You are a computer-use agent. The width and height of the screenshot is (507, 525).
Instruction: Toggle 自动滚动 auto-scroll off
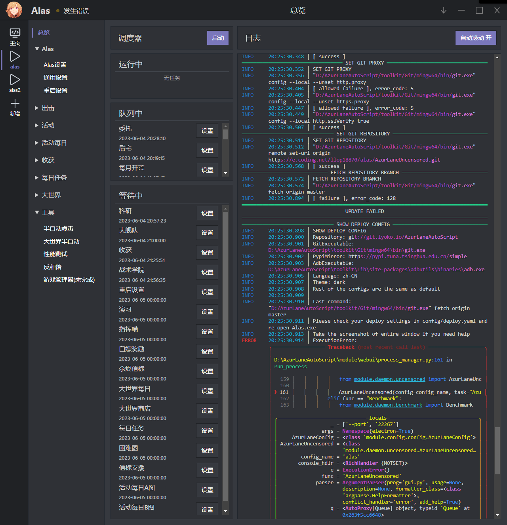476,38
